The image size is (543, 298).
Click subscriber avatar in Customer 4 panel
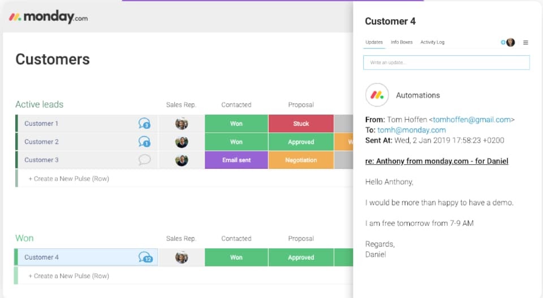[x=511, y=42]
